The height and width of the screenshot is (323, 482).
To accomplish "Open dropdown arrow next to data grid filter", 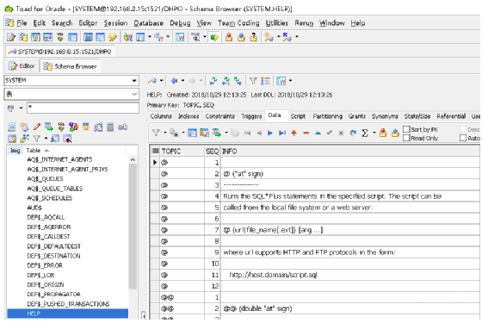I will pos(164,133).
